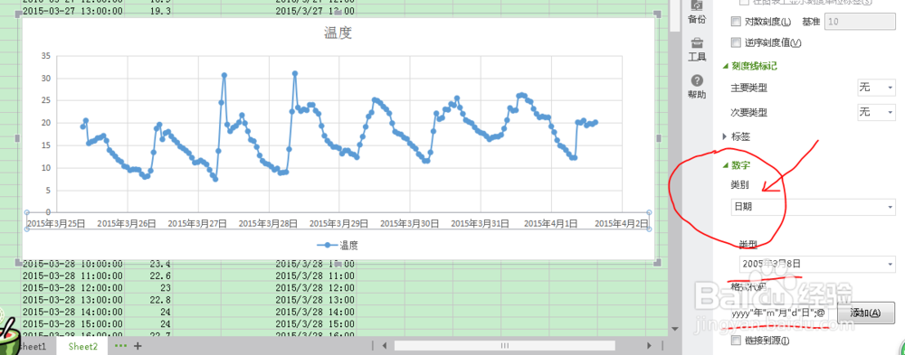
Task: Enable the 对数刻度 logarithmic scale checkbox
Action: [x=735, y=22]
